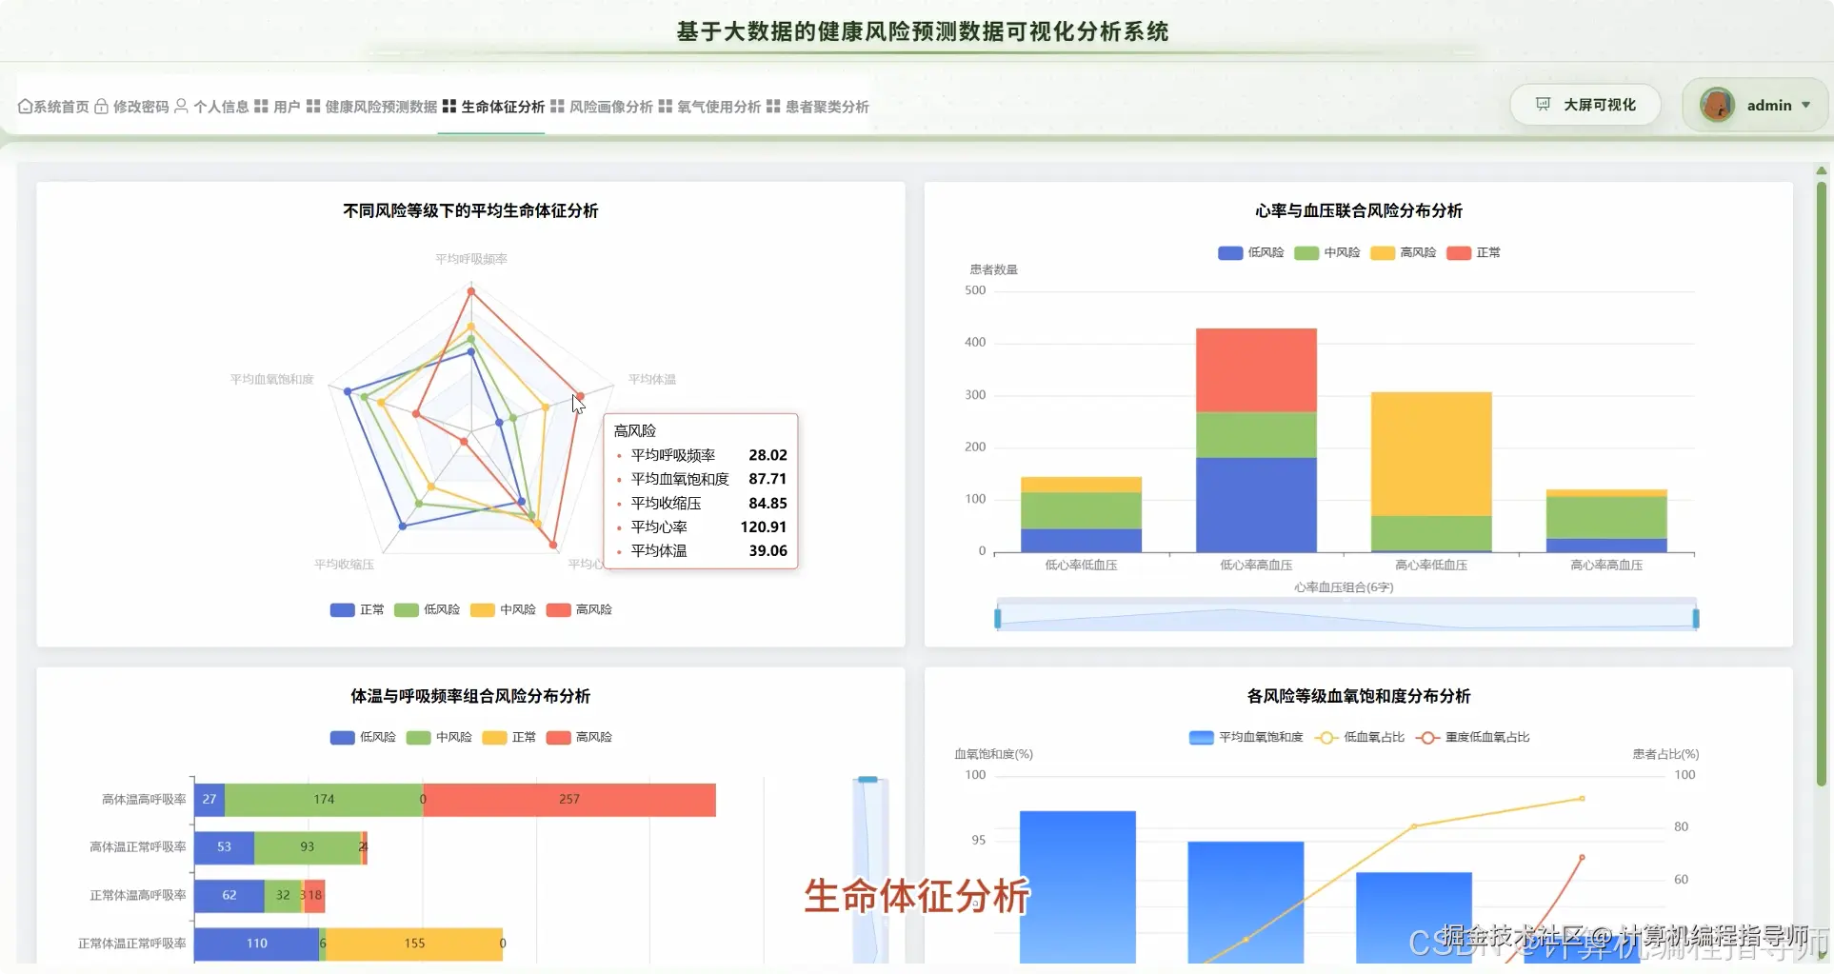This screenshot has height=974, width=1834.
Task: Click the scrollbar up arrow
Action: click(1821, 170)
